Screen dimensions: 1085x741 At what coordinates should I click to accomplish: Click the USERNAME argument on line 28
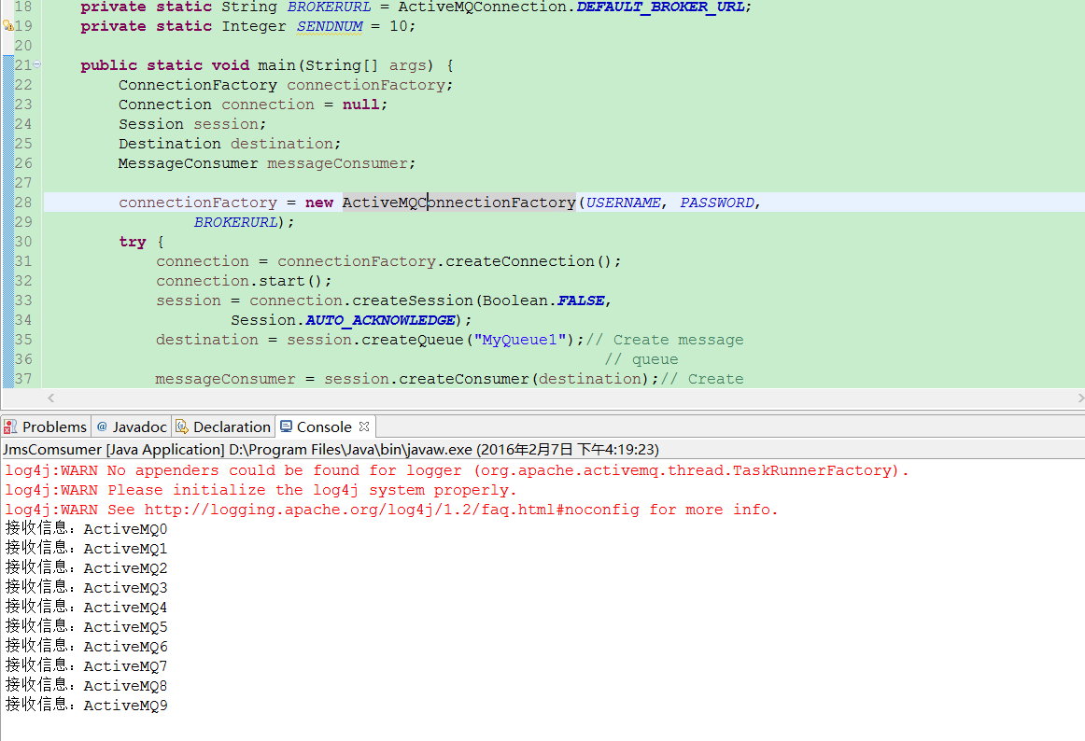click(623, 203)
